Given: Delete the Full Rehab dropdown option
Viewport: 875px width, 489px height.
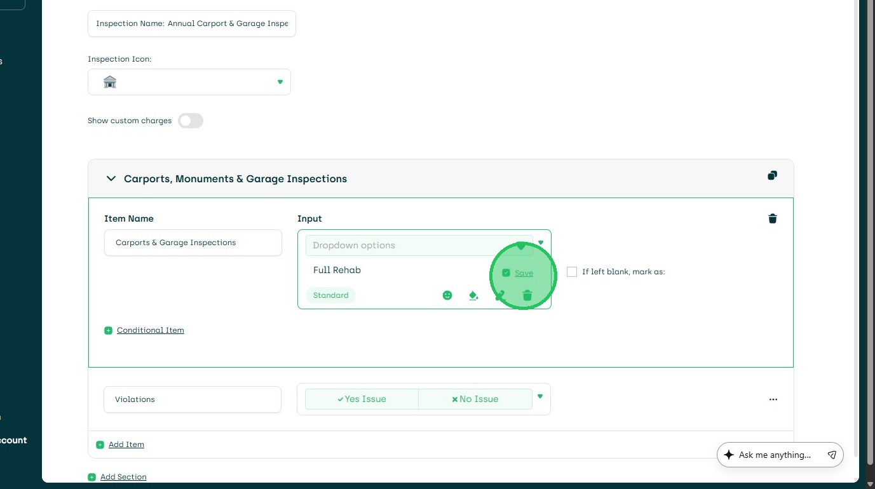Looking at the screenshot, I should [x=527, y=295].
